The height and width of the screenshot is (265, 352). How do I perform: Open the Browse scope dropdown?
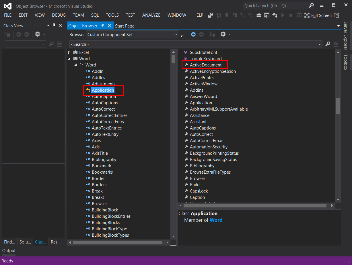tap(176, 35)
